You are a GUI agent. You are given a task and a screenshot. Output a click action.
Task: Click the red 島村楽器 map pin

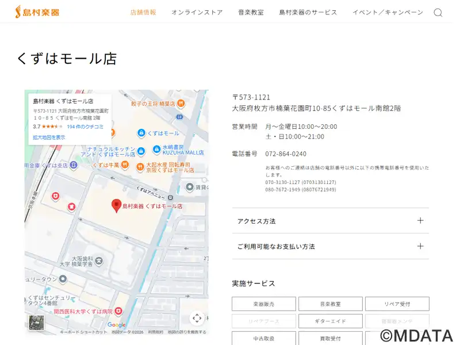tap(117, 205)
